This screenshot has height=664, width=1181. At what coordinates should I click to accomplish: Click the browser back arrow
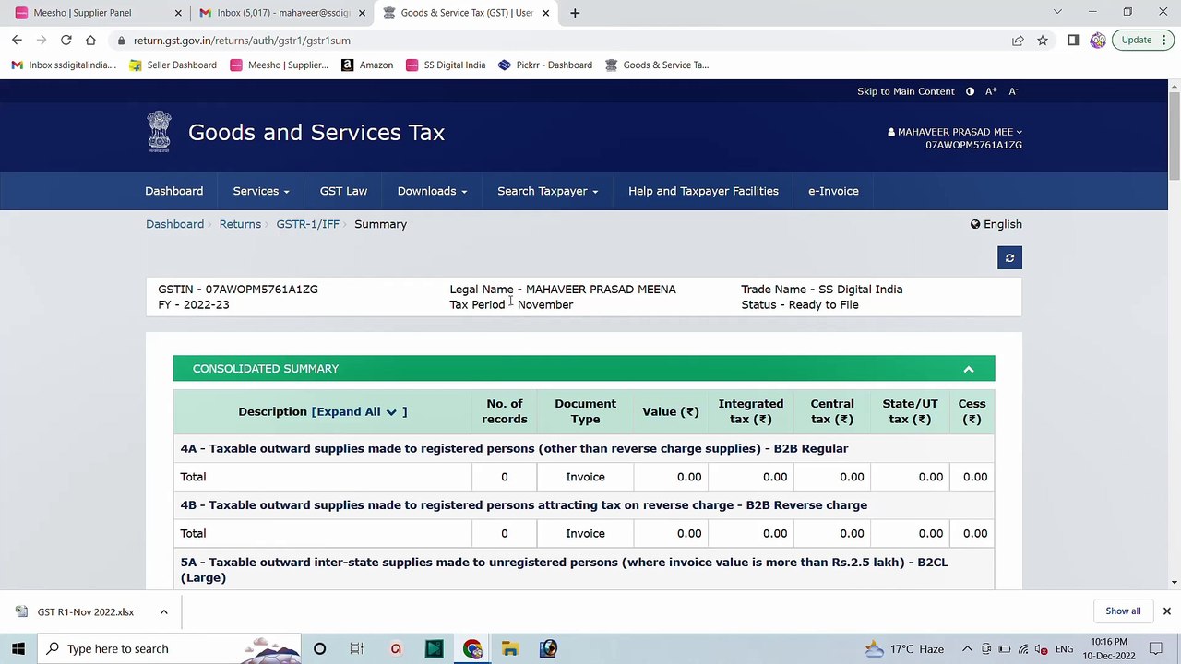(17, 41)
